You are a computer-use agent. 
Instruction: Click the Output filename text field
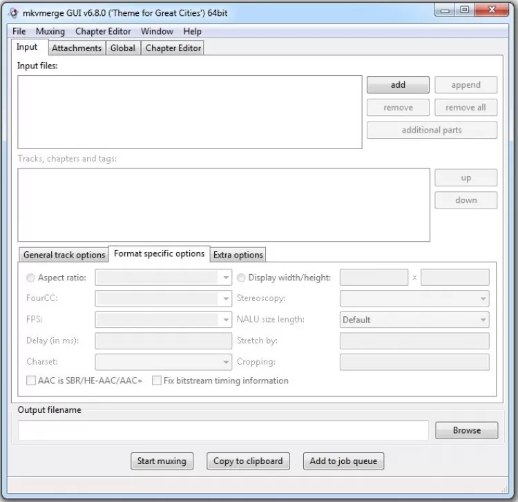[x=223, y=430]
